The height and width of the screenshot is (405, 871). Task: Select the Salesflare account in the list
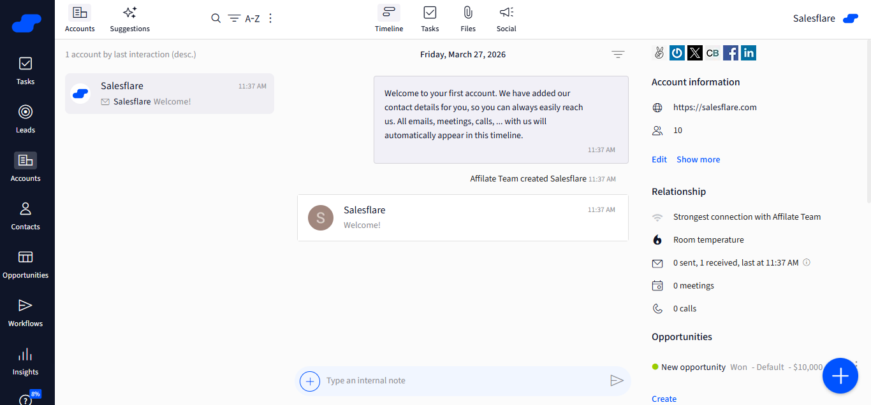coord(170,94)
